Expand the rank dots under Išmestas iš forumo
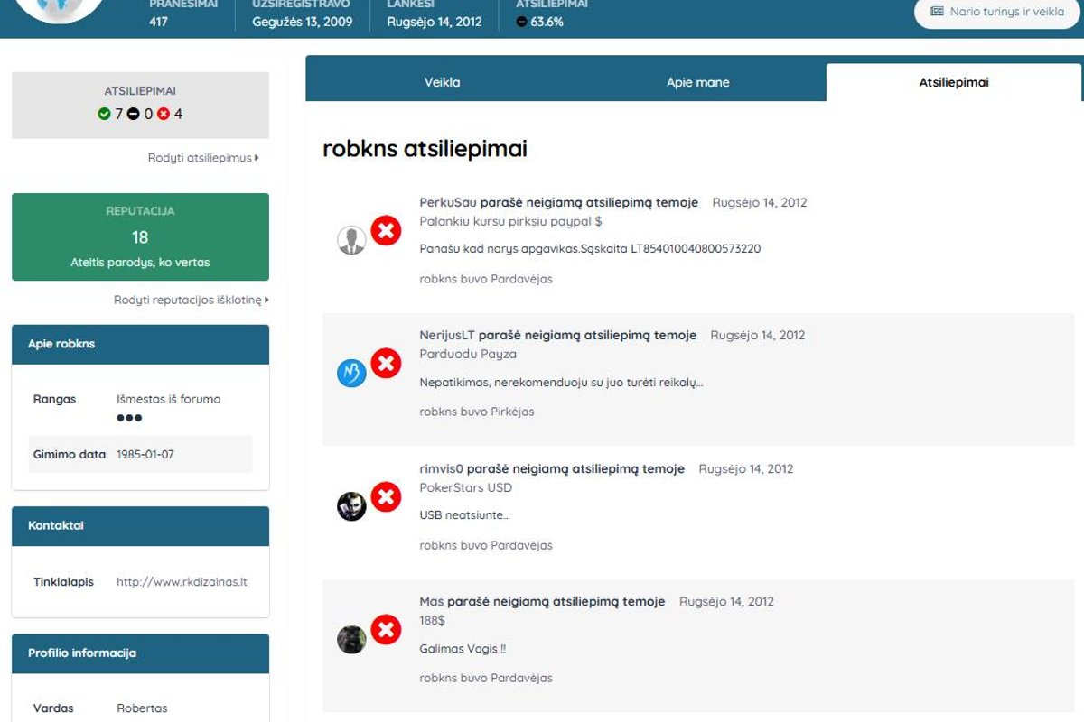Screen dimensions: 1084x722 tap(129, 417)
